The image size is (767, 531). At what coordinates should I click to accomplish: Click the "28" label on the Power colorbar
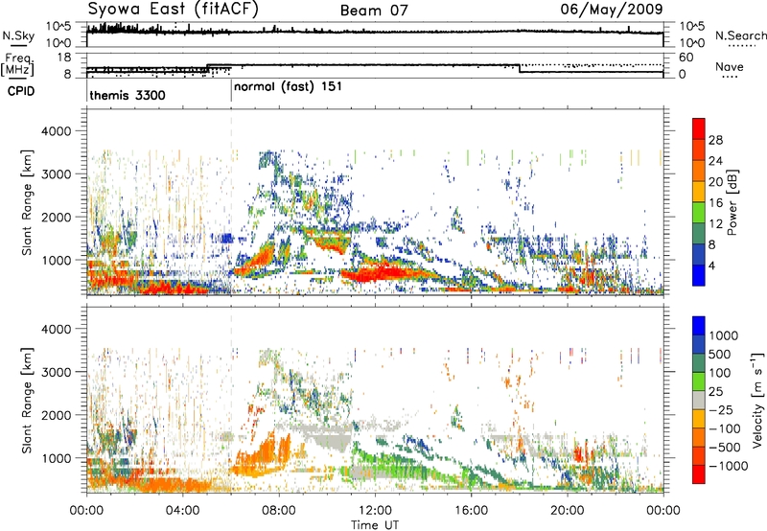point(715,140)
